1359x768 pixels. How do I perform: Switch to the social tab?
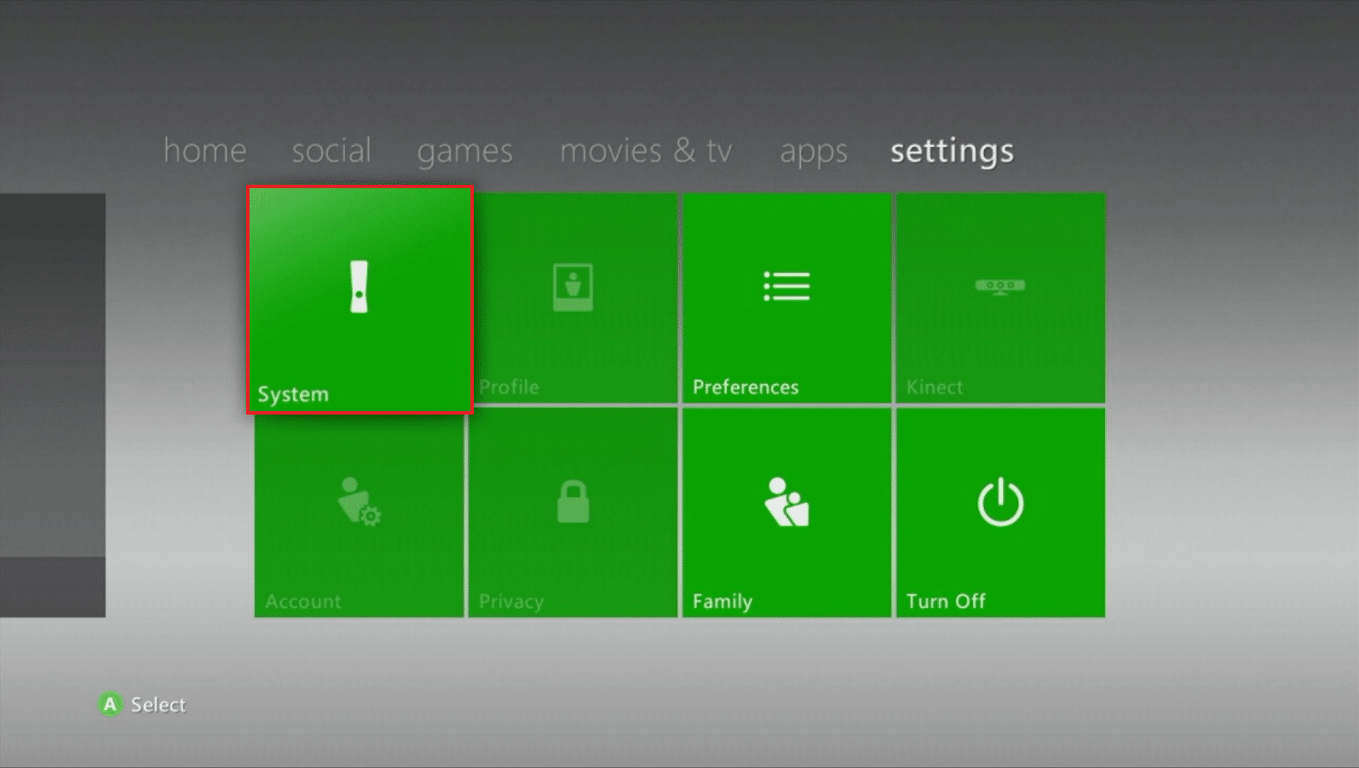[331, 151]
